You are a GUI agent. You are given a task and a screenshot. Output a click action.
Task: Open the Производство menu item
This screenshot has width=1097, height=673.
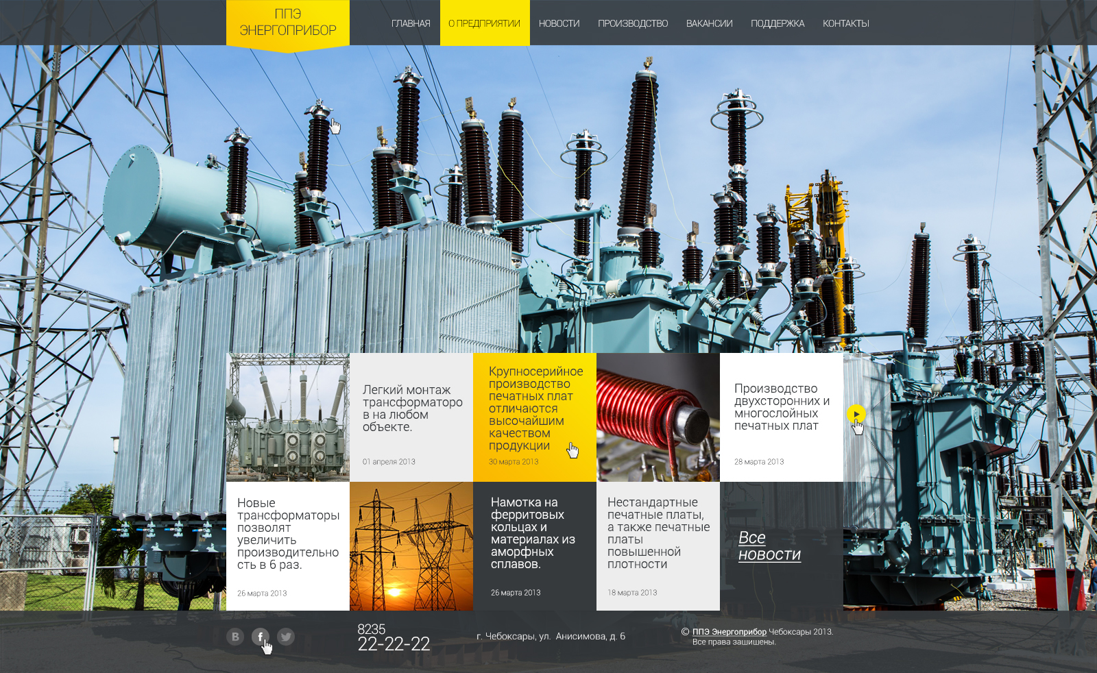[x=632, y=23]
